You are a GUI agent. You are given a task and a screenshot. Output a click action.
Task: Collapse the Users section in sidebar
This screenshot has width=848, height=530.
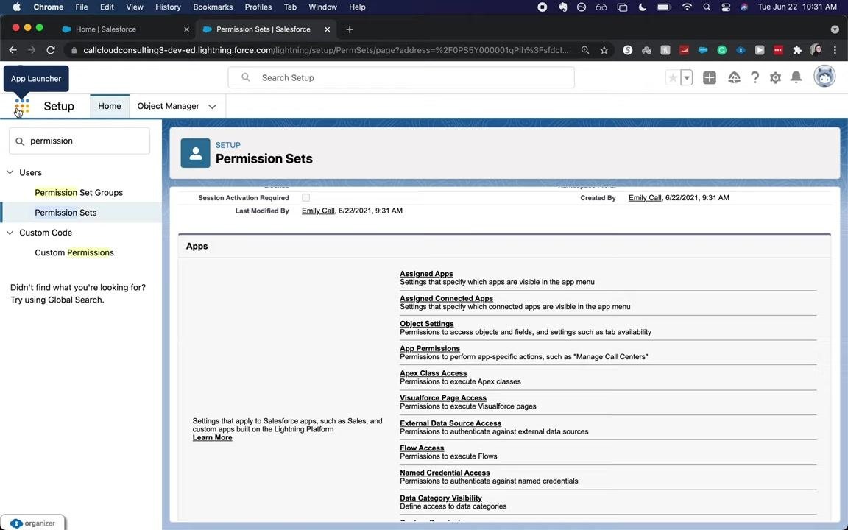coord(10,172)
